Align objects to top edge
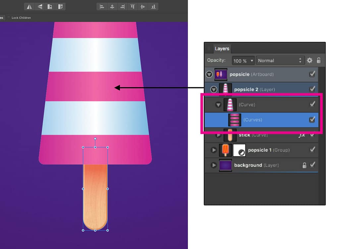Viewport: 339px width, 249px height. click(133, 7)
